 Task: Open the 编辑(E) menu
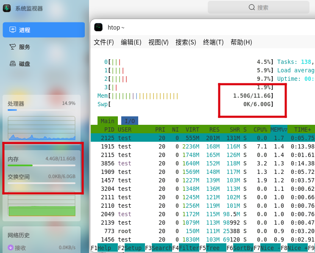[x=131, y=42]
